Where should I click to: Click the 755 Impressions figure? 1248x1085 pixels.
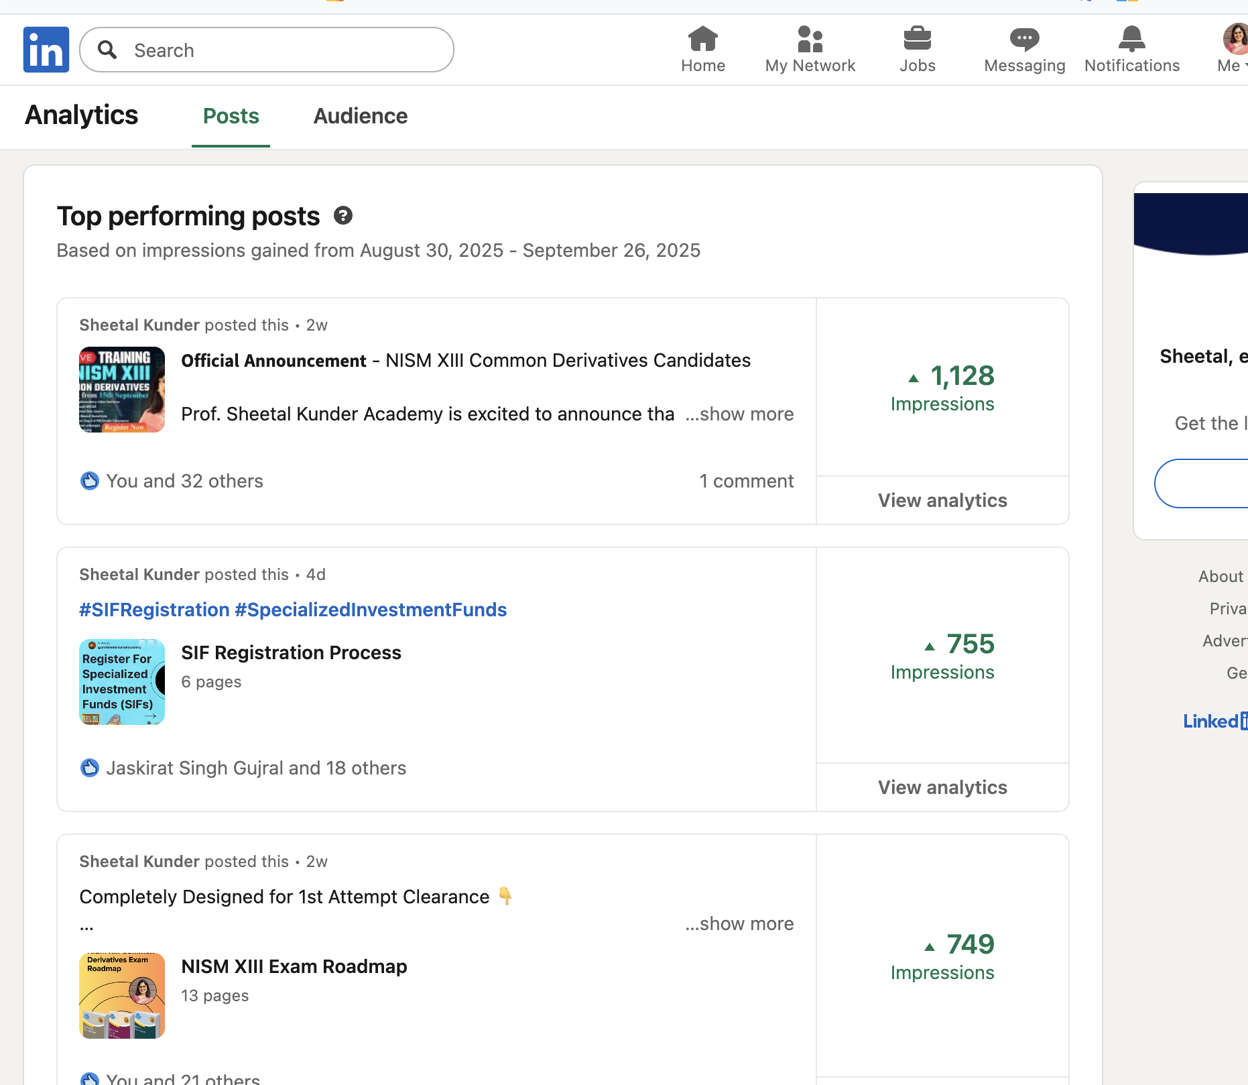coord(942,656)
